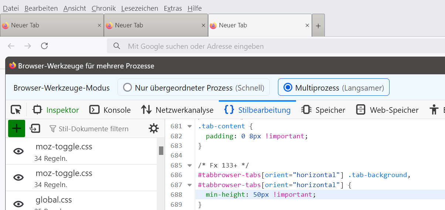Click the Stil-Dokumente filtern input field
Screen dimensions: 445x210
[94, 129]
